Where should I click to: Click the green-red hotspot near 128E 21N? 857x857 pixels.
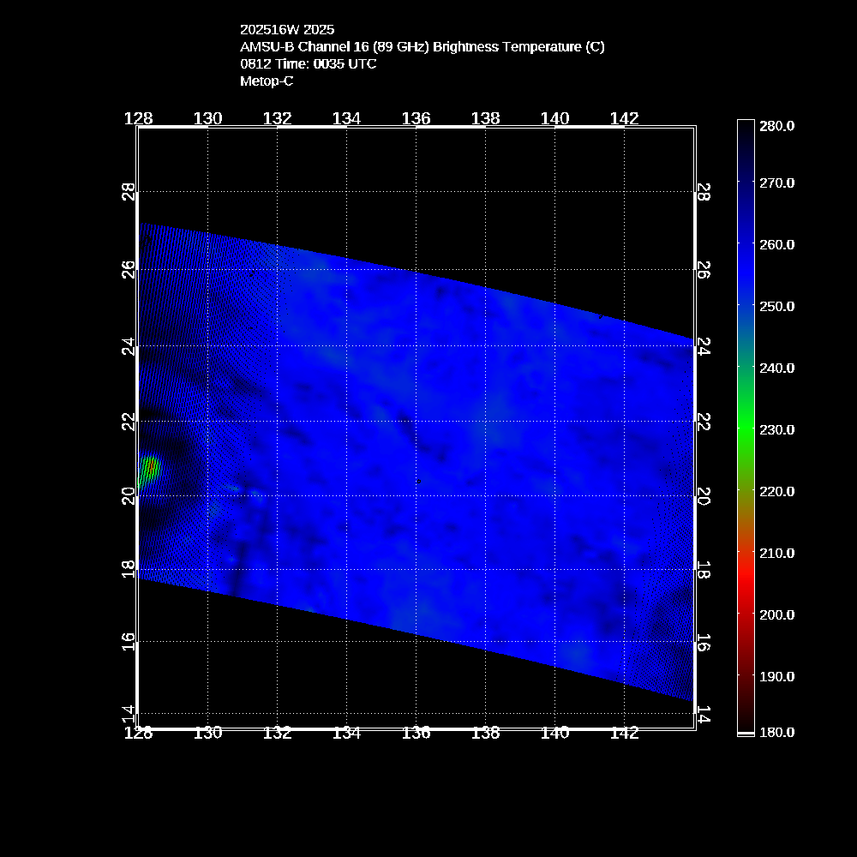click(x=150, y=468)
